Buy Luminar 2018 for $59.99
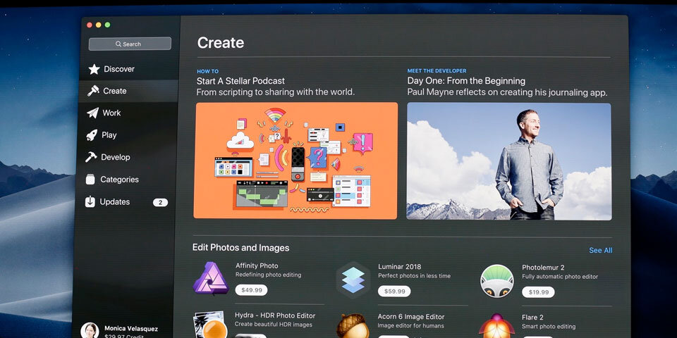The width and height of the screenshot is (677, 338). point(394,292)
